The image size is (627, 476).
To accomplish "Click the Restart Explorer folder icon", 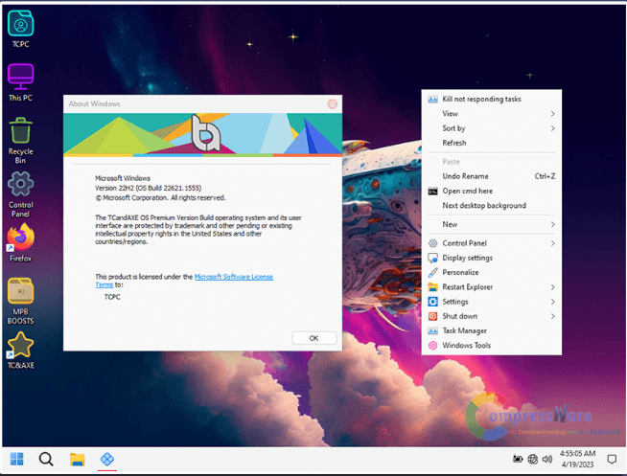I will 432,287.
